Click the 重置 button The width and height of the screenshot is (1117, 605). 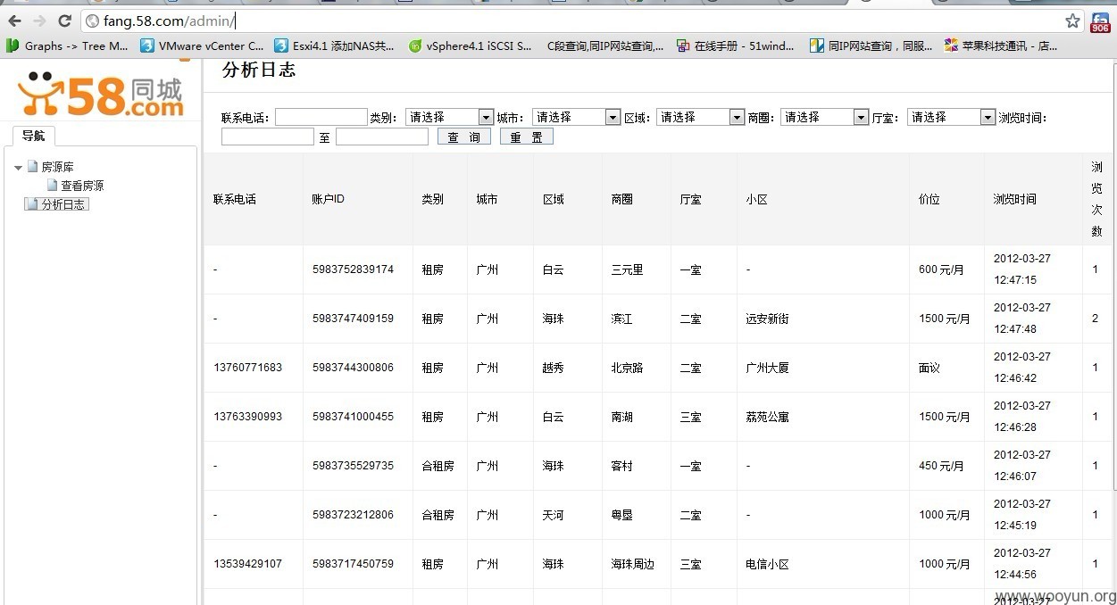tap(527, 137)
